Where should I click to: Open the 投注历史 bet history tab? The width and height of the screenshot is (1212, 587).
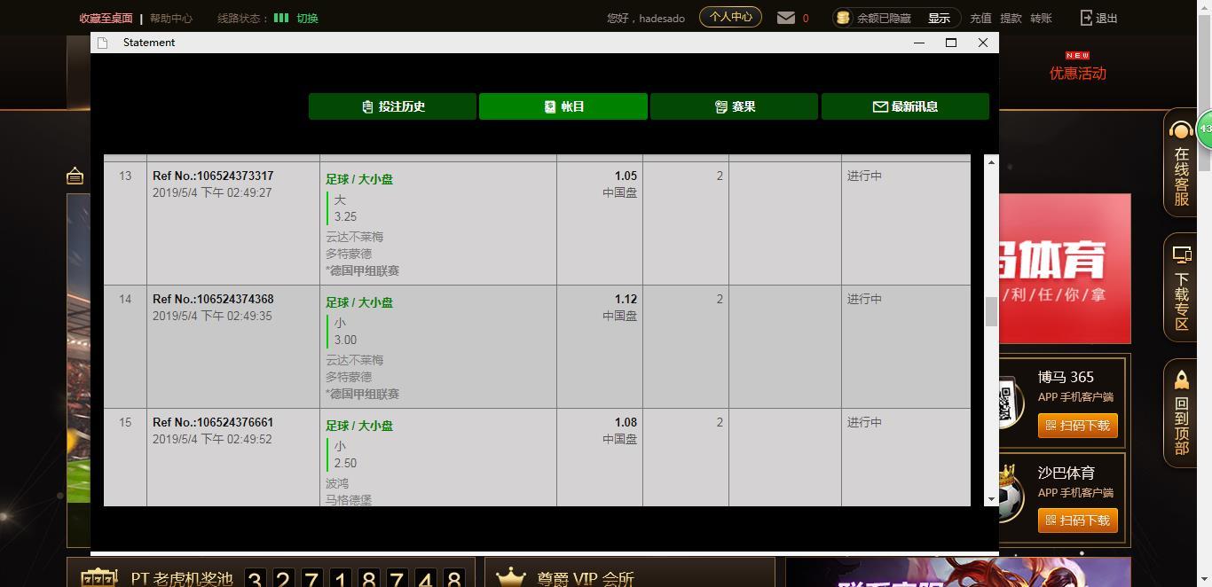click(x=392, y=106)
